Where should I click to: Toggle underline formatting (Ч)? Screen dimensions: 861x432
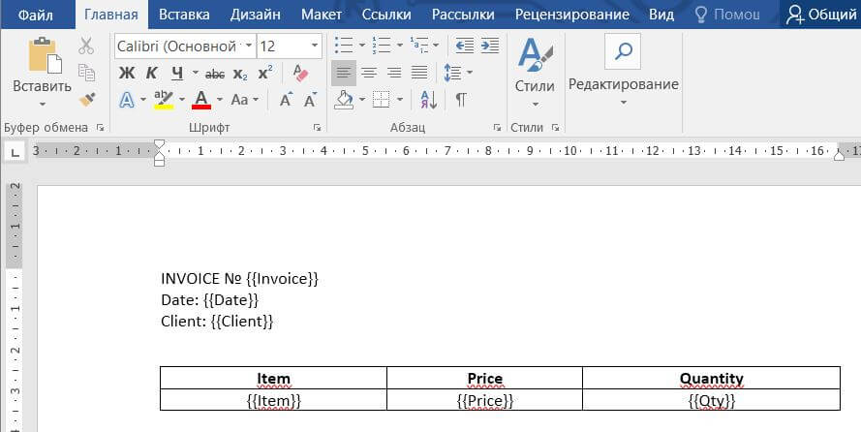click(x=177, y=73)
